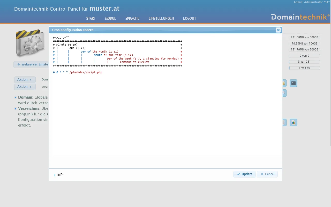Cancel the cron configuration changes

[x=267, y=174]
